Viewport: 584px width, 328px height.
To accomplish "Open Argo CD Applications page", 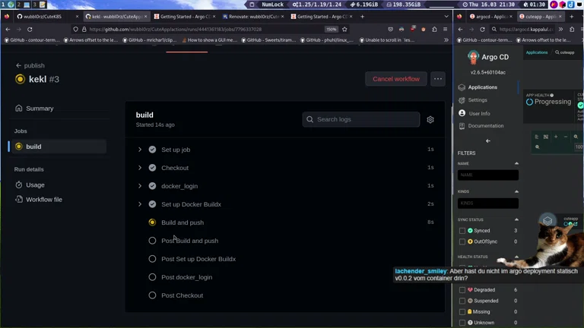I will (x=482, y=87).
